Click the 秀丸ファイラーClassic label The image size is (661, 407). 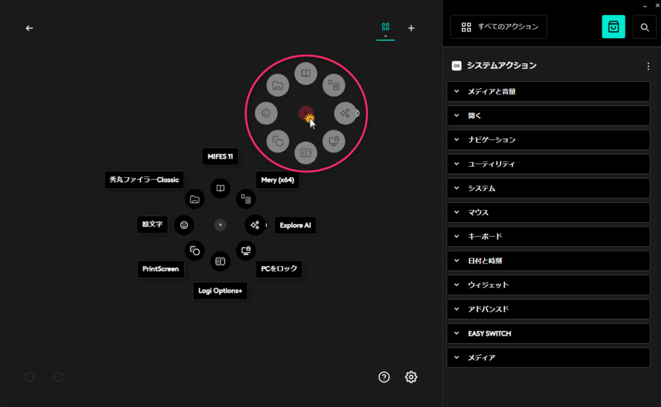coord(144,180)
